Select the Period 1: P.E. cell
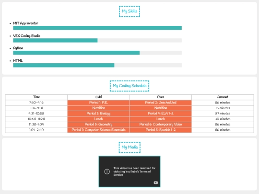 [x=98, y=103]
